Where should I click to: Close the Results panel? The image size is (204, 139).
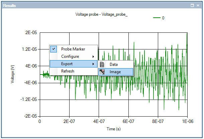[x=198, y=5]
